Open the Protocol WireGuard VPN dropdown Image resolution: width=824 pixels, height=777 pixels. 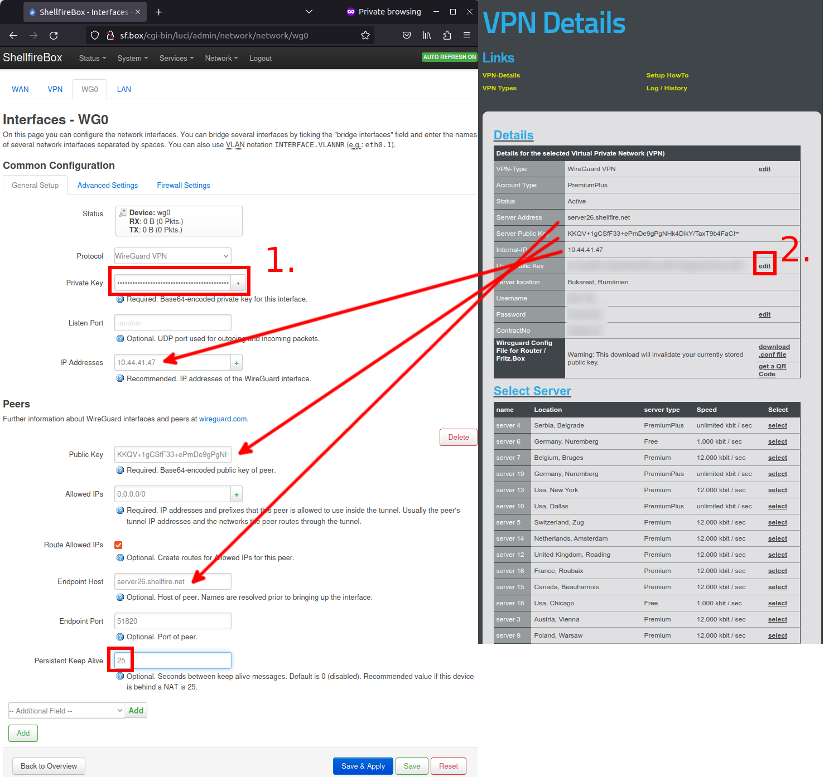pyautogui.click(x=173, y=256)
